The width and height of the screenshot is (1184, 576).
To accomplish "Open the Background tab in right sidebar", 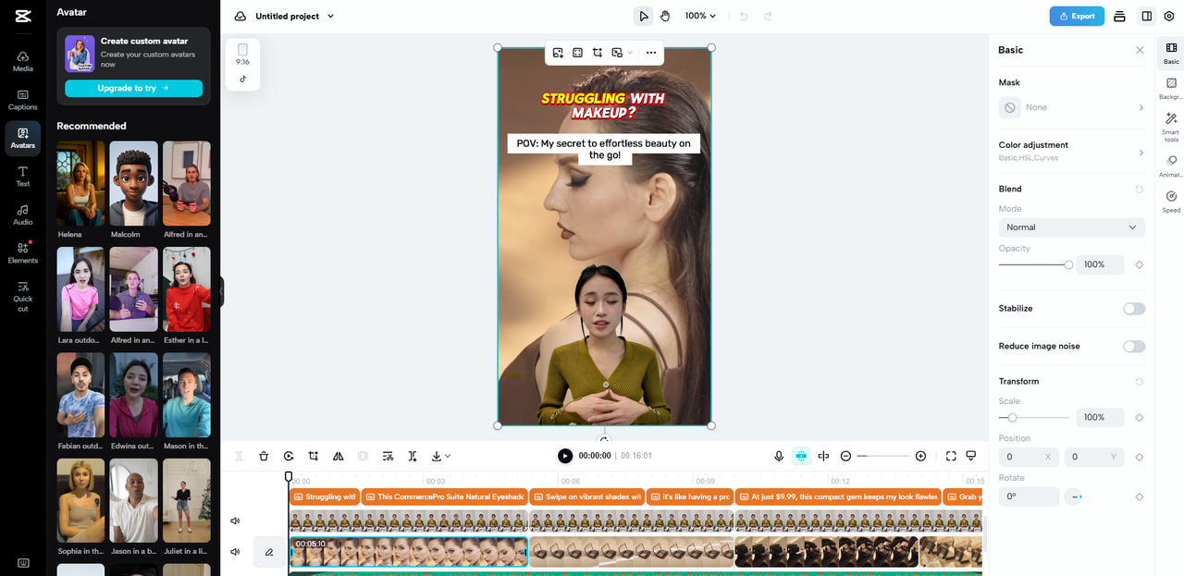I will pyautogui.click(x=1171, y=89).
